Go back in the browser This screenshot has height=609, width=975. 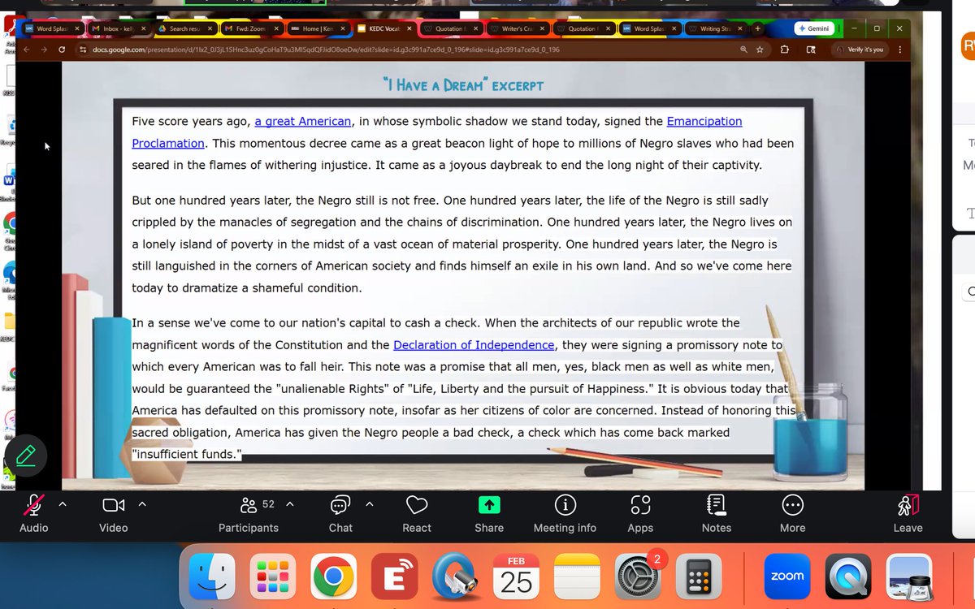point(26,50)
